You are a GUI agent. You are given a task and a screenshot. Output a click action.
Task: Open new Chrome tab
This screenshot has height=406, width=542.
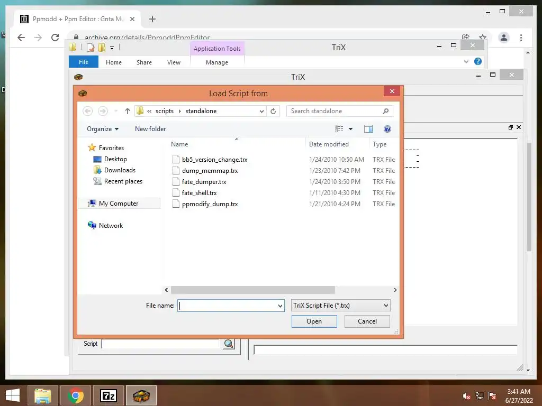[152, 19]
